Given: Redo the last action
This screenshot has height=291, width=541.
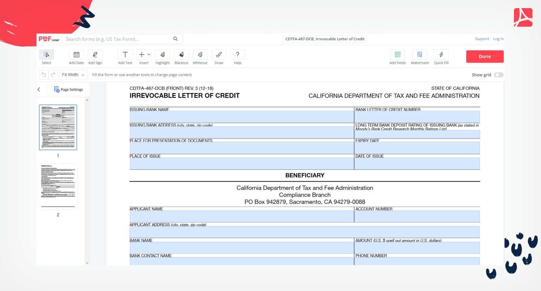Looking at the screenshot, I should coord(53,75).
